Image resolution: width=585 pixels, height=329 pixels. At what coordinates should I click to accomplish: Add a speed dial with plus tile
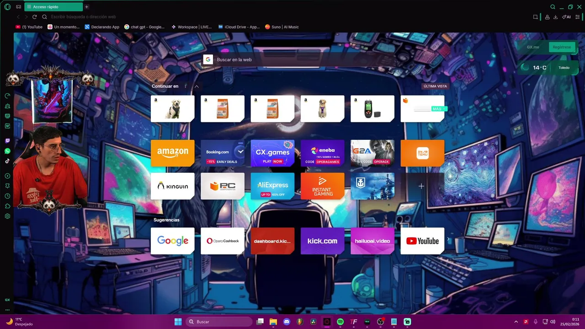421,186
